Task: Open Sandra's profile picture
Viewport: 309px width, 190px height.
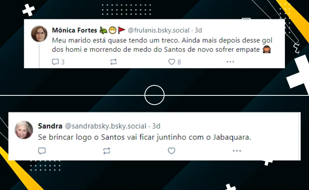Action: [x=24, y=130]
